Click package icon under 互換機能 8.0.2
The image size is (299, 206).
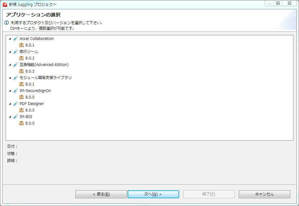tap(21, 71)
